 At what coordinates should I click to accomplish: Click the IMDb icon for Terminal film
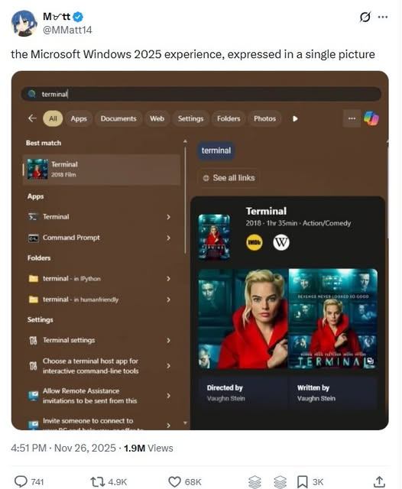[x=254, y=242]
